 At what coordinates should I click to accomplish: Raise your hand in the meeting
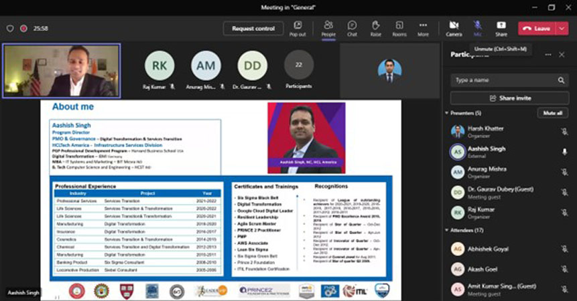point(375,28)
